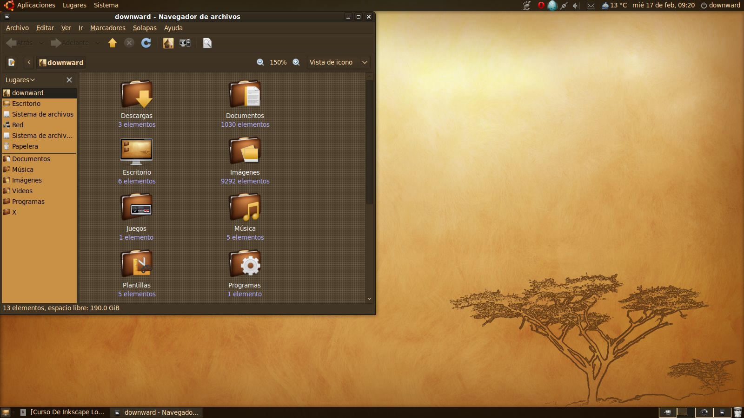The height and width of the screenshot is (418, 744).
Task: Open the Lugares top panel menu
Action: (74, 6)
